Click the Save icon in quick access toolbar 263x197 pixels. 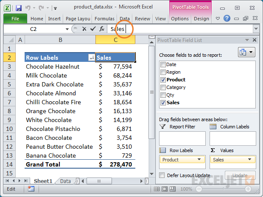pos(18,7)
